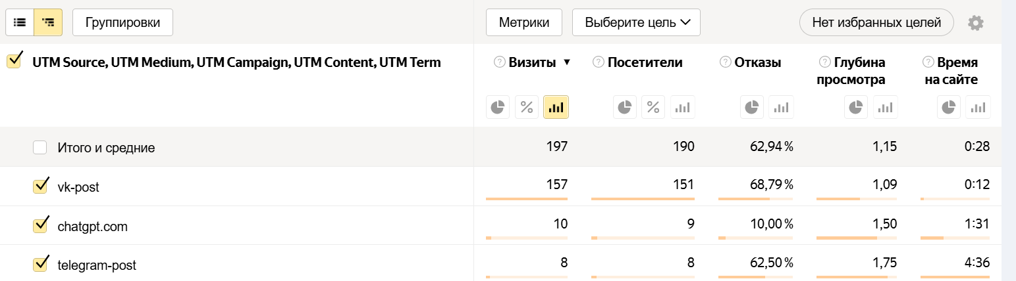Image resolution: width=1016 pixels, height=281 pixels.
Task: Show pie chart for Посетители column
Action: point(624,107)
